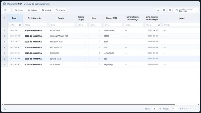The width and height of the screenshot is (201, 113).
Task: Focus the Serwis search field
Action: coord(62,25)
